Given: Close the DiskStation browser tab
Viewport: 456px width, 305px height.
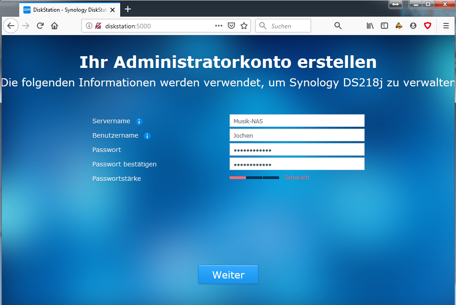Looking at the screenshot, I should pos(113,10).
